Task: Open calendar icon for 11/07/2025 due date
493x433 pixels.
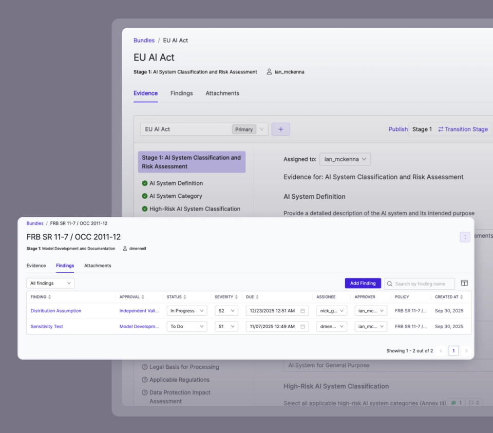Action: (302, 326)
